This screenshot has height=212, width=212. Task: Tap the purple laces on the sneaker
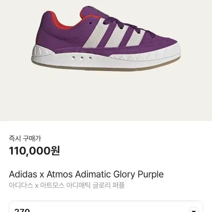pyautogui.click(x=130, y=27)
